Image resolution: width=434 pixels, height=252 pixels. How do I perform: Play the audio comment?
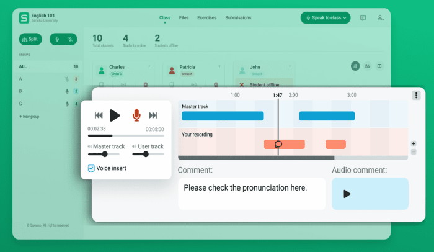347,194
